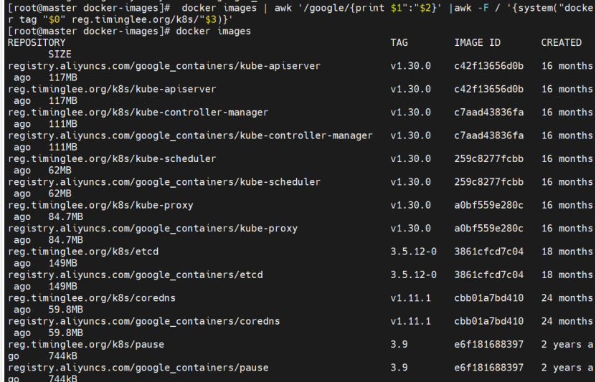Click image ID 3861cfcd7c04 of timinglee etcd
Image resolution: width=596 pixels, height=382 pixels.
pos(489,252)
